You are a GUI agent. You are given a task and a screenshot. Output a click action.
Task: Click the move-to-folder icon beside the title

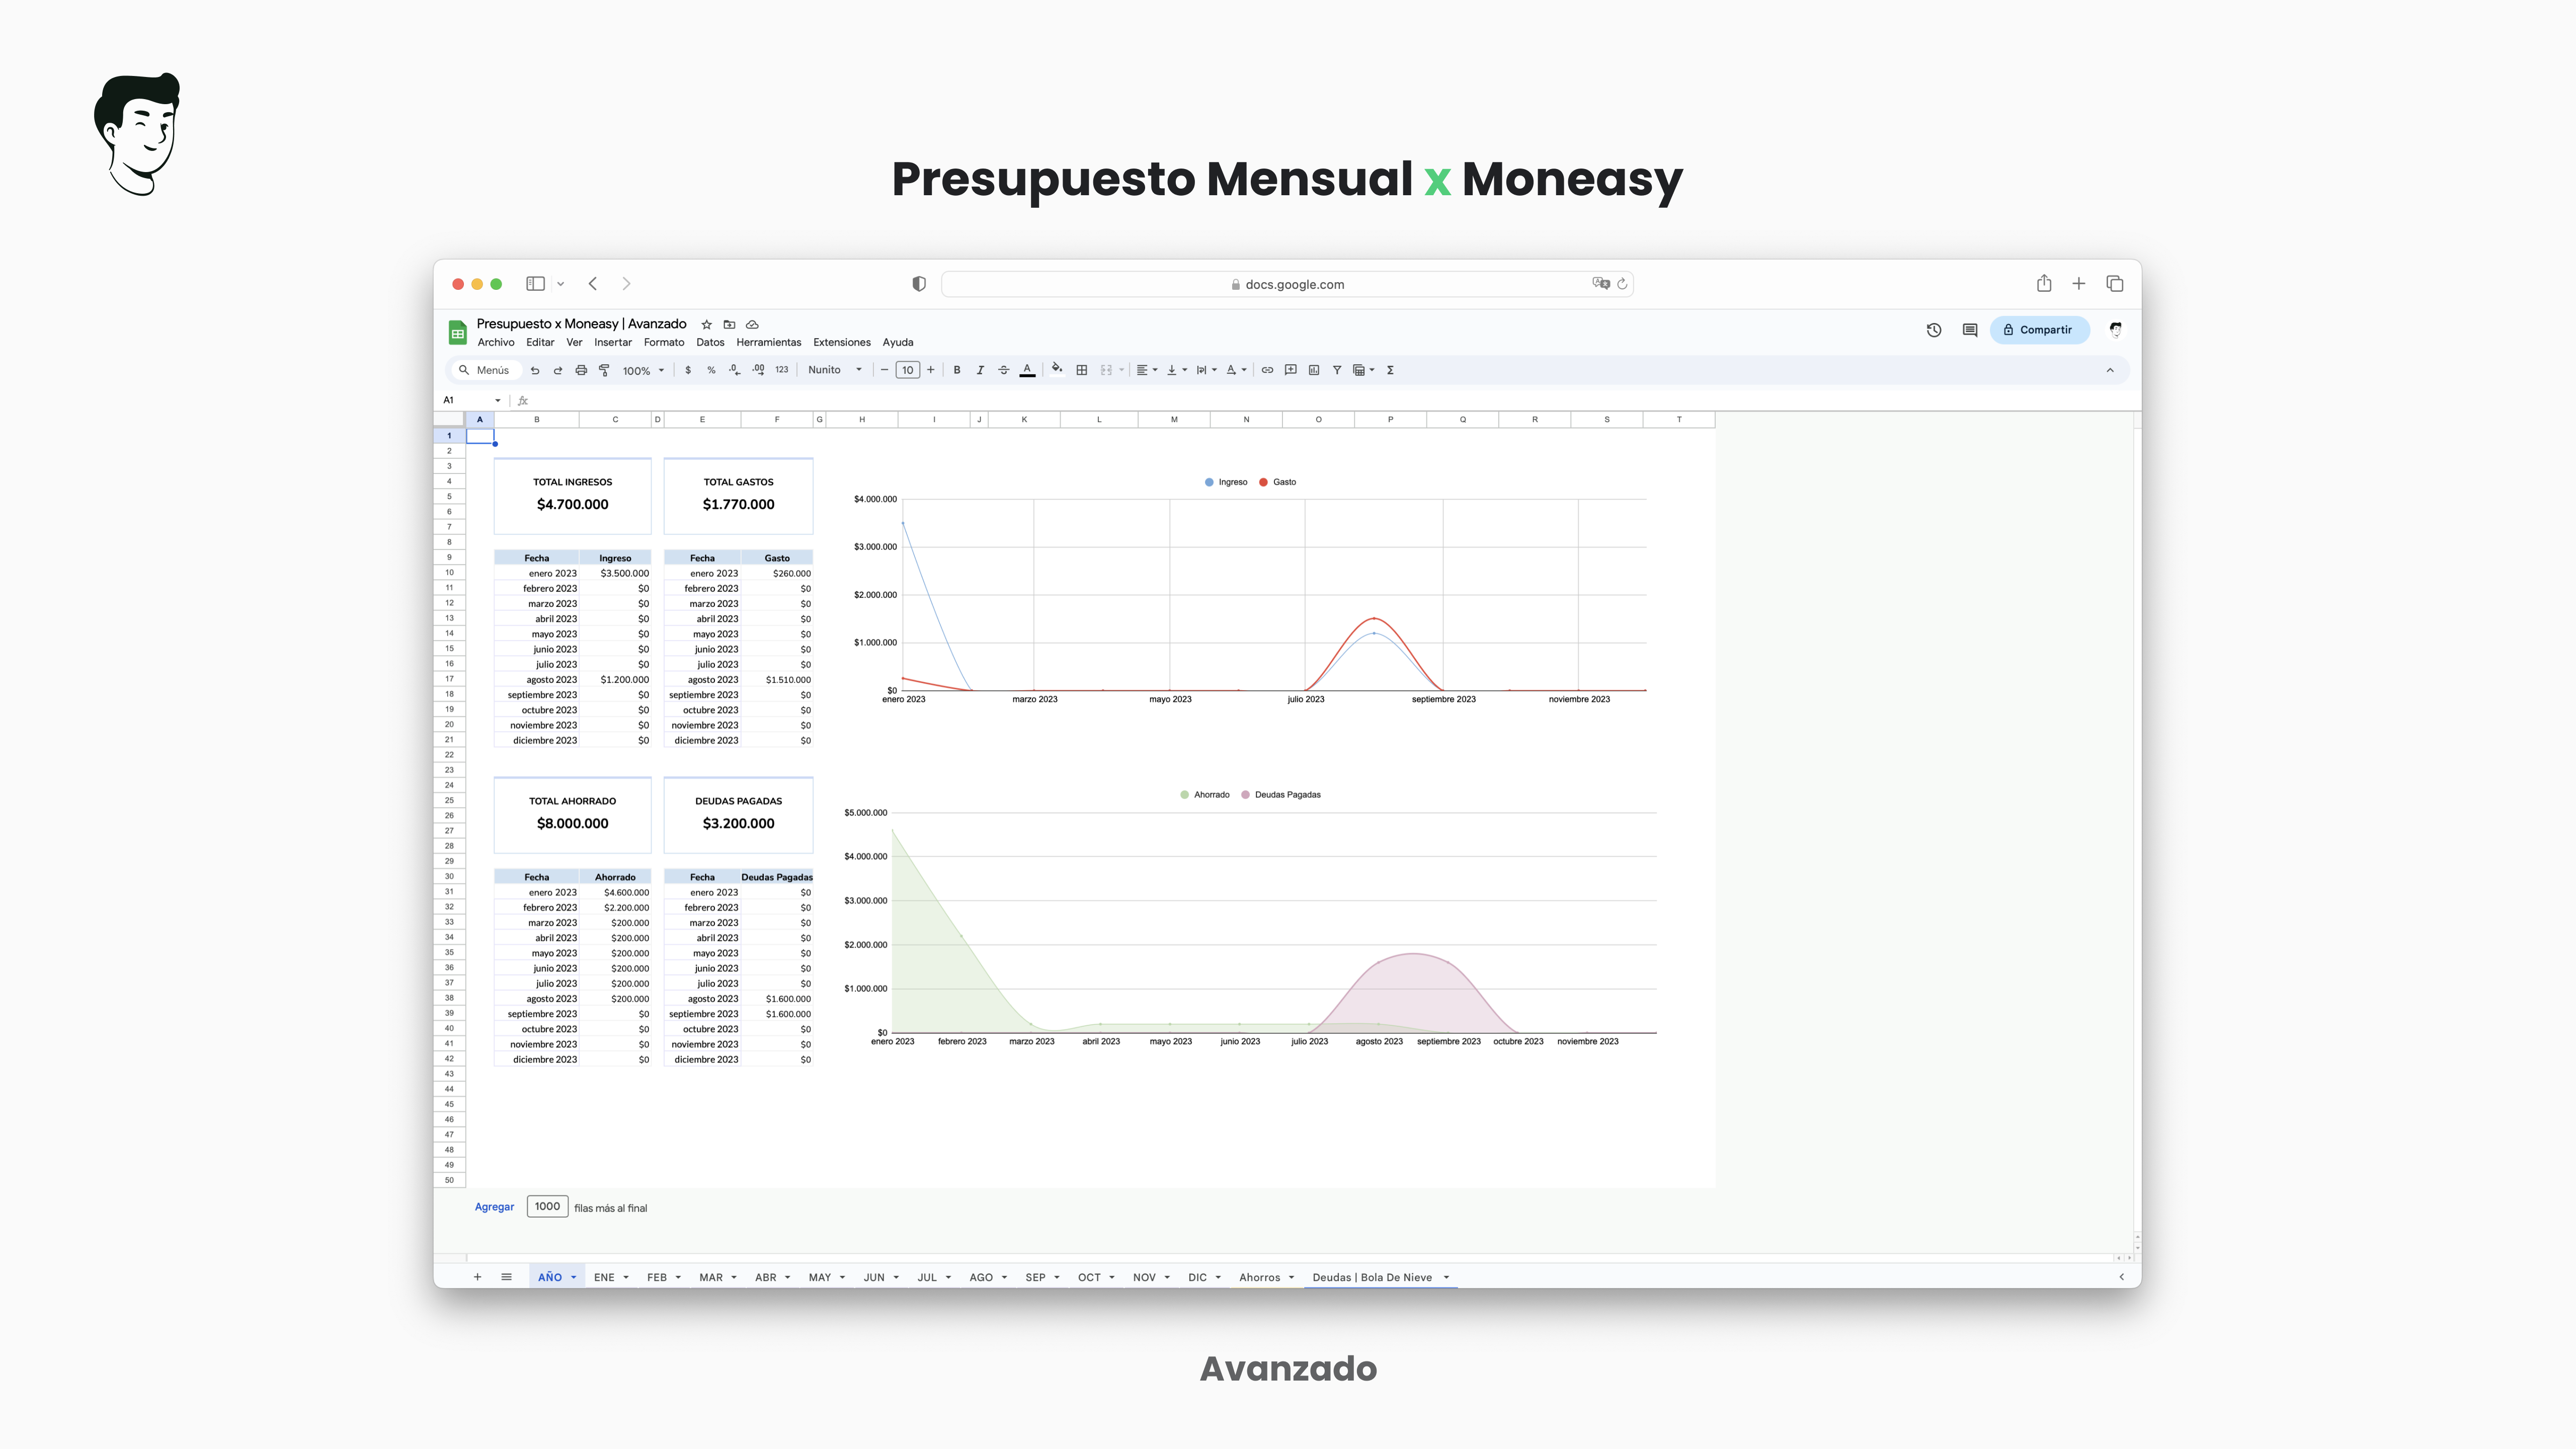[729, 324]
